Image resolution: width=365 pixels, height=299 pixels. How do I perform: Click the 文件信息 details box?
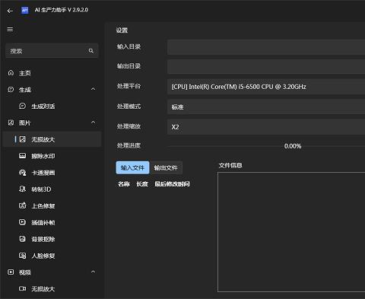coord(291,232)
